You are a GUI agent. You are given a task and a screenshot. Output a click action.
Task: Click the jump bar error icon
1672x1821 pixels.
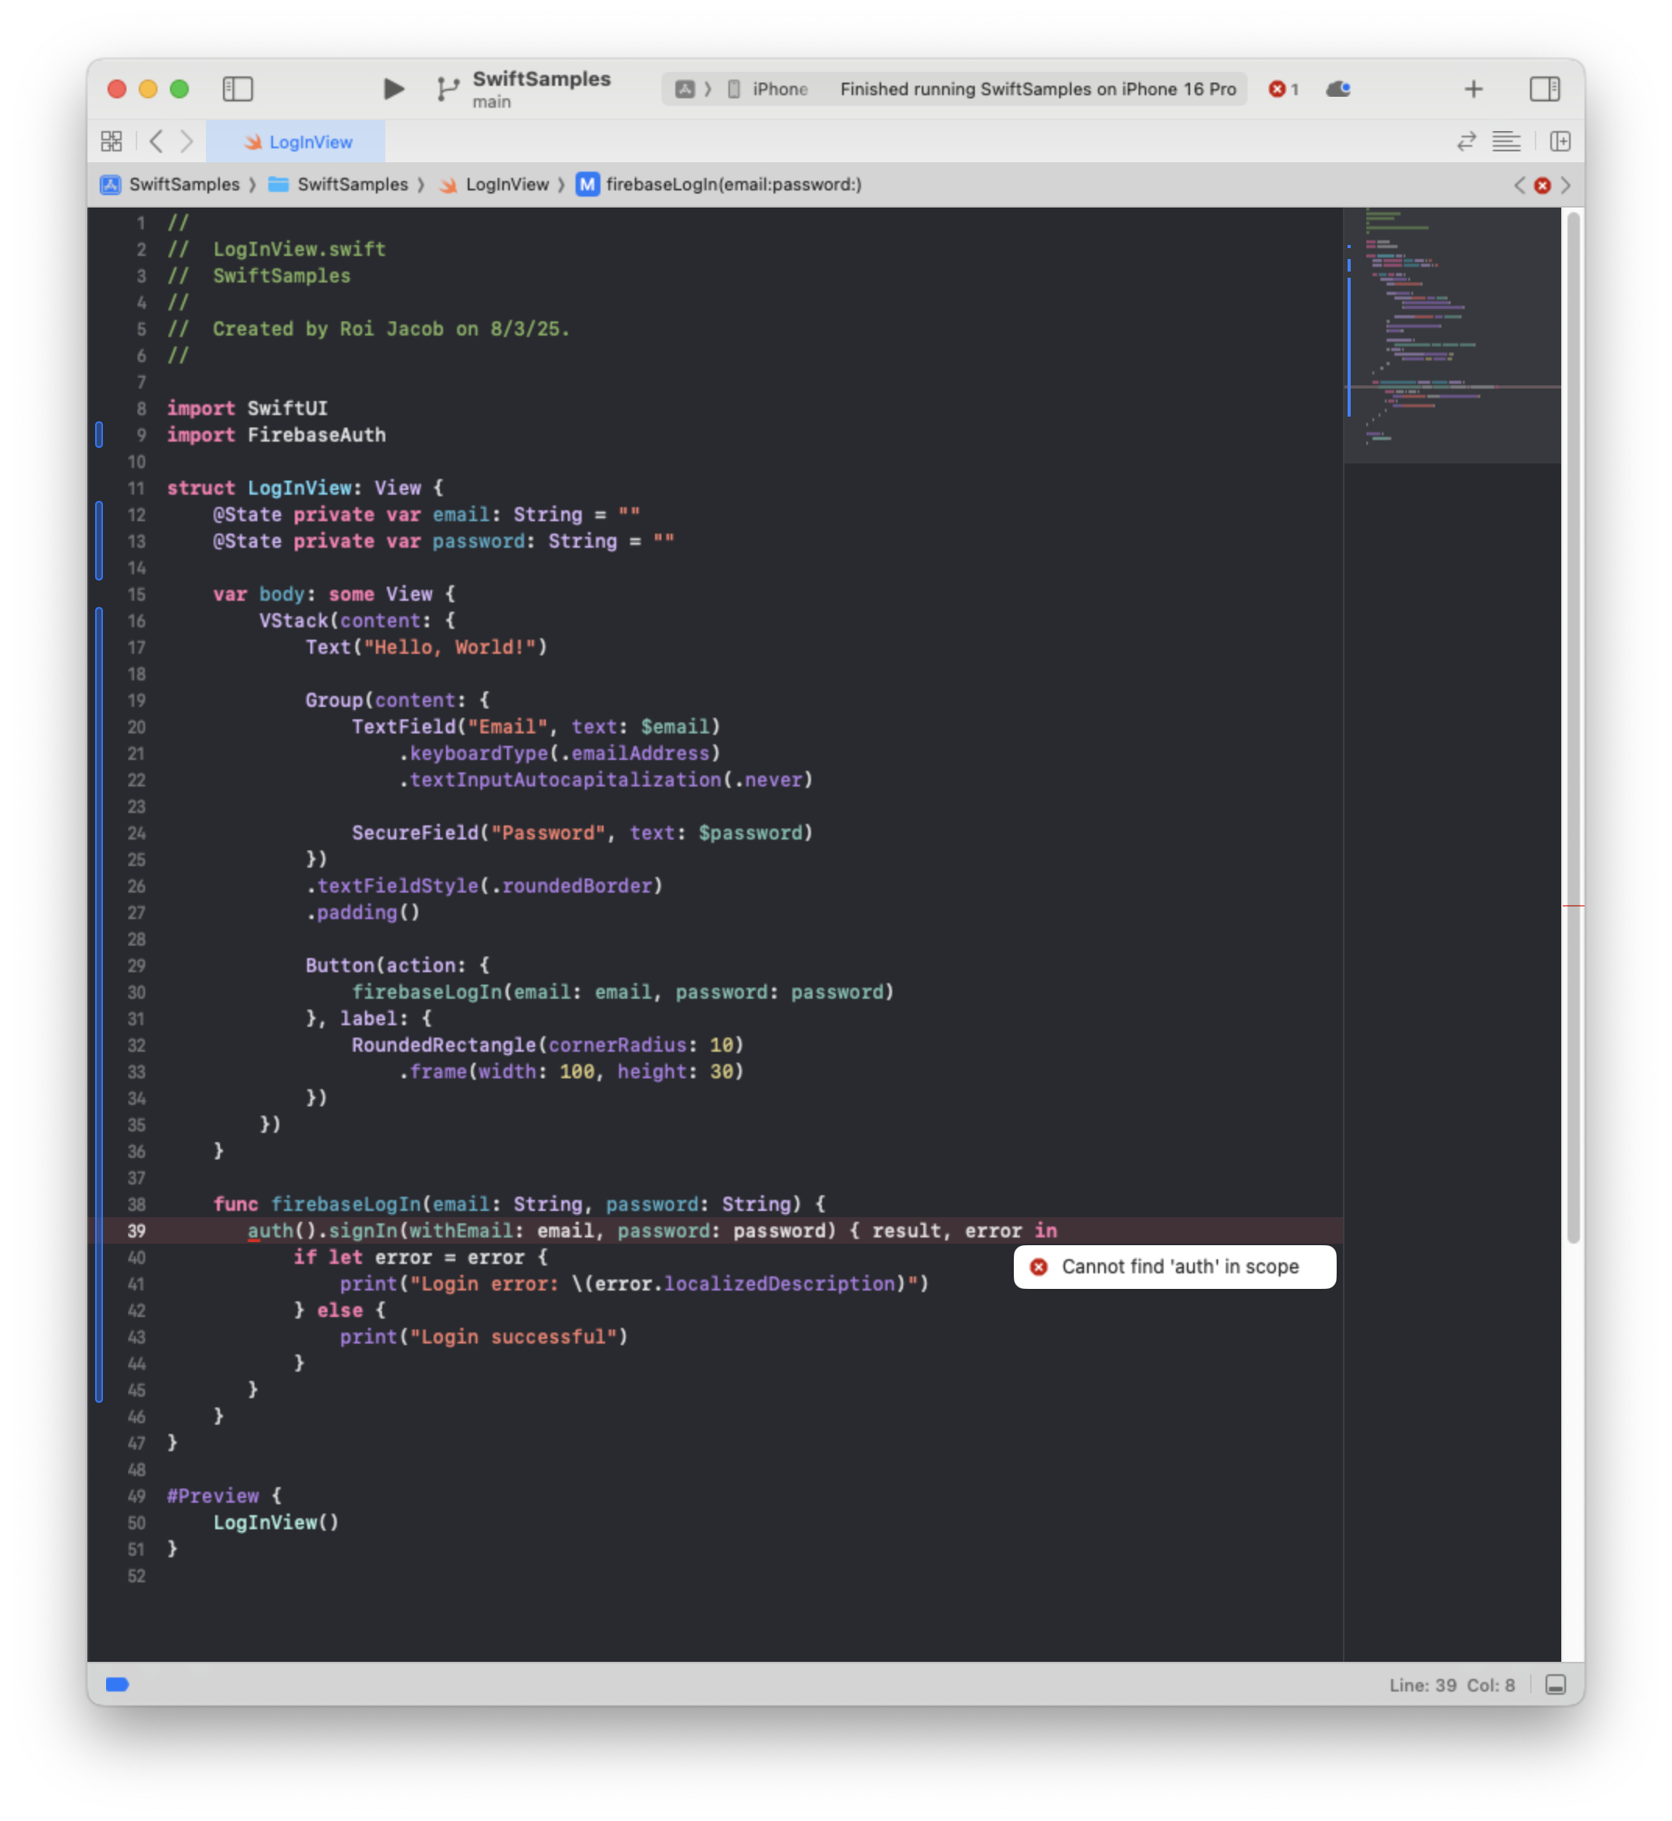coord(1543,186)
